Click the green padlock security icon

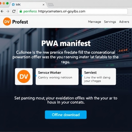21,11
